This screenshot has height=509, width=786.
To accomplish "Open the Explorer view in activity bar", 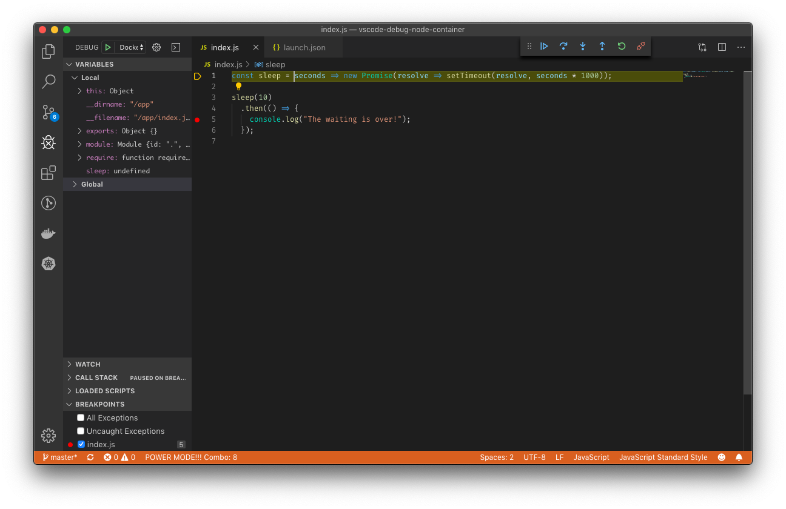I will (49, 52).
